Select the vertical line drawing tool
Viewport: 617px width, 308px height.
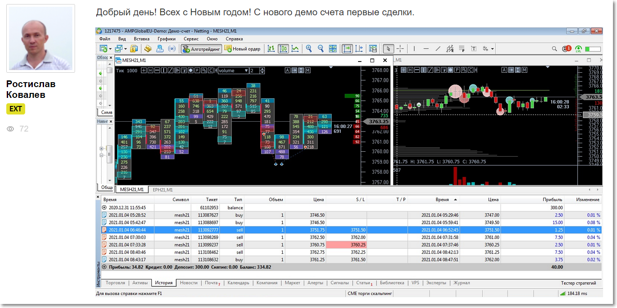pyautogui.click(x=414, y=48)
